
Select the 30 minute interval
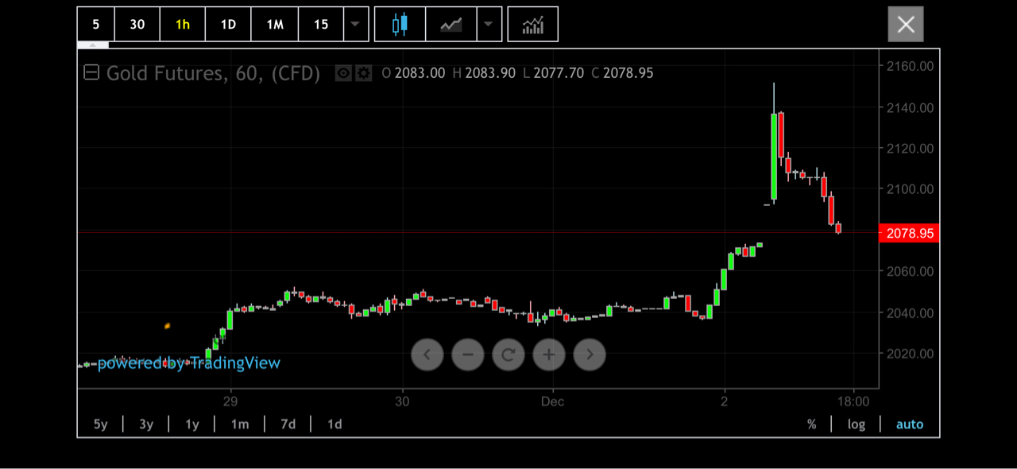(137, 24)
